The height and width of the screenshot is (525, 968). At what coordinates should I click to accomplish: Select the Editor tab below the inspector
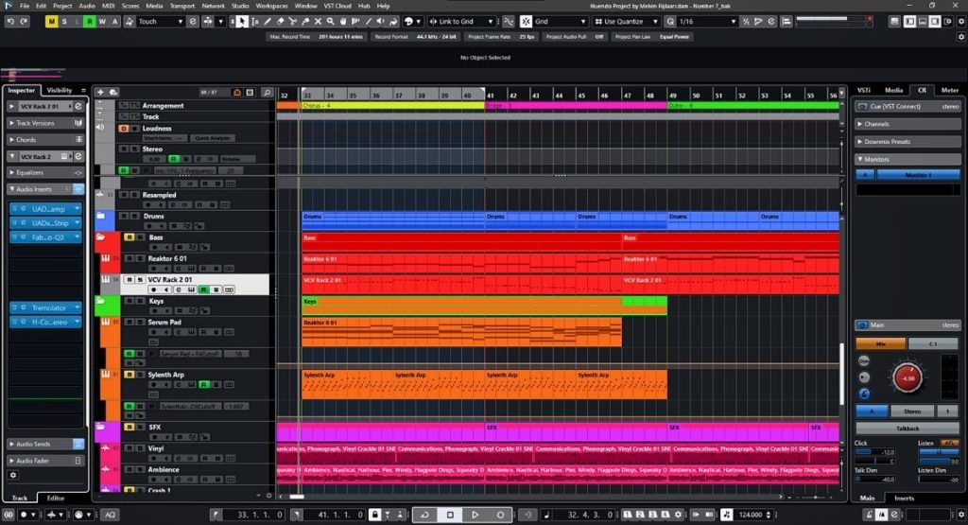pos(56,498)
